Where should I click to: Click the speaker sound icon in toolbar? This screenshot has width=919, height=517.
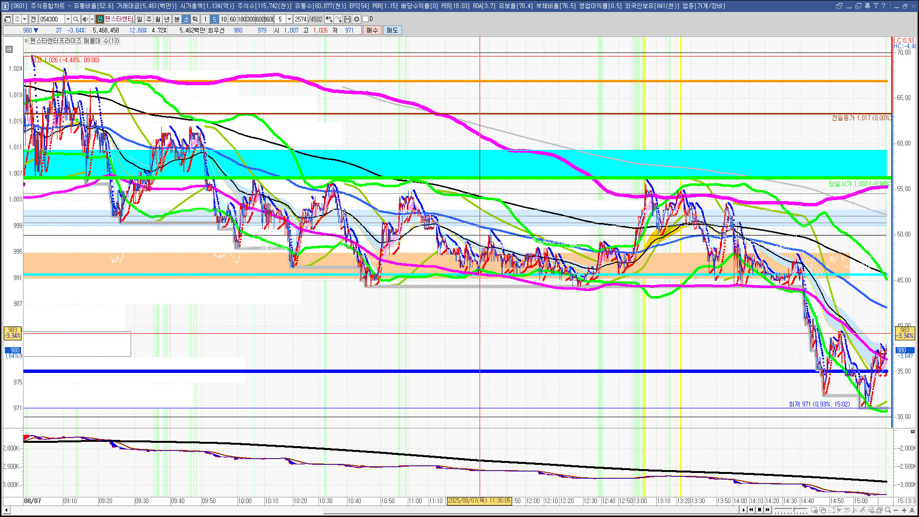[85, 19]
